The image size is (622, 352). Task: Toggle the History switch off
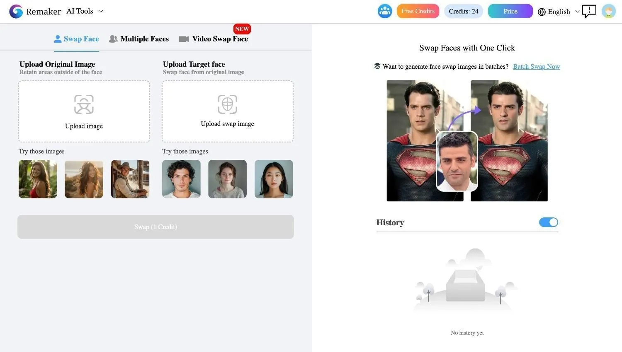pyautogui.click(x=549, y=222)
